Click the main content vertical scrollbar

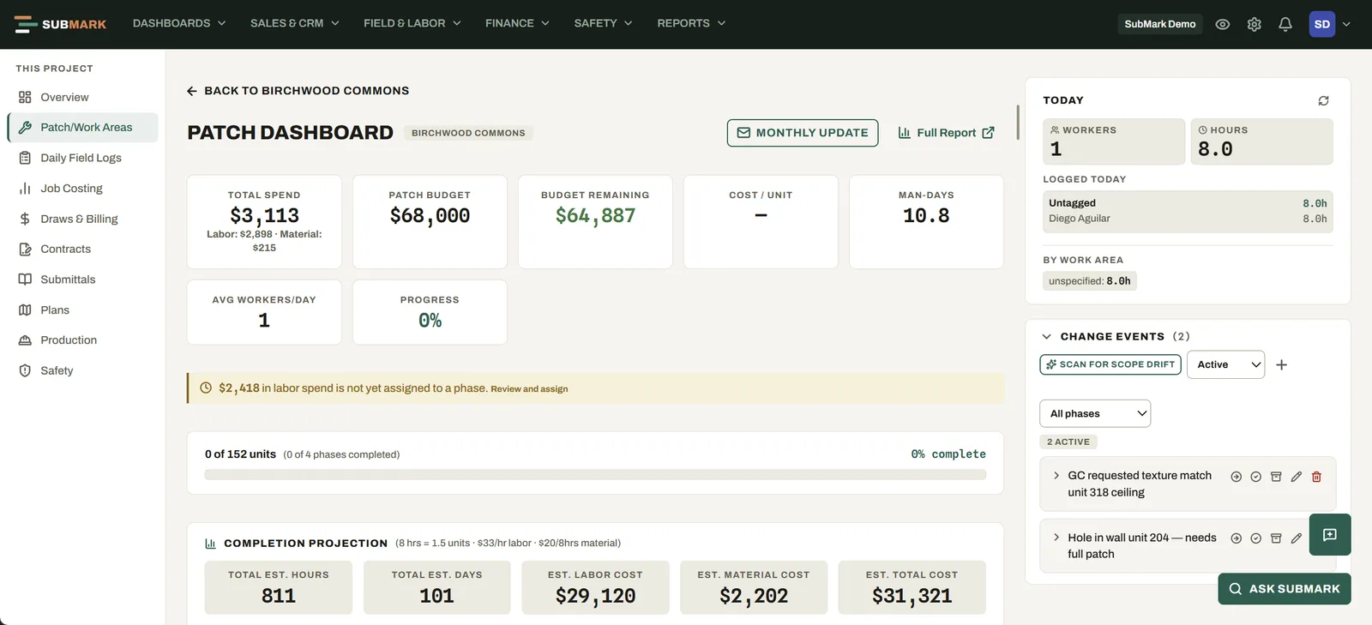pyautogui.click(x=1018, y=123)
